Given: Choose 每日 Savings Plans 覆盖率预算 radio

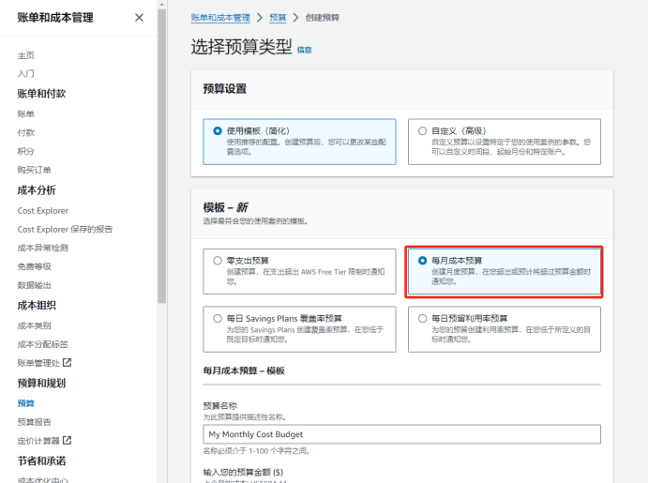Looking at the screenshot, I should coord(218,318).
